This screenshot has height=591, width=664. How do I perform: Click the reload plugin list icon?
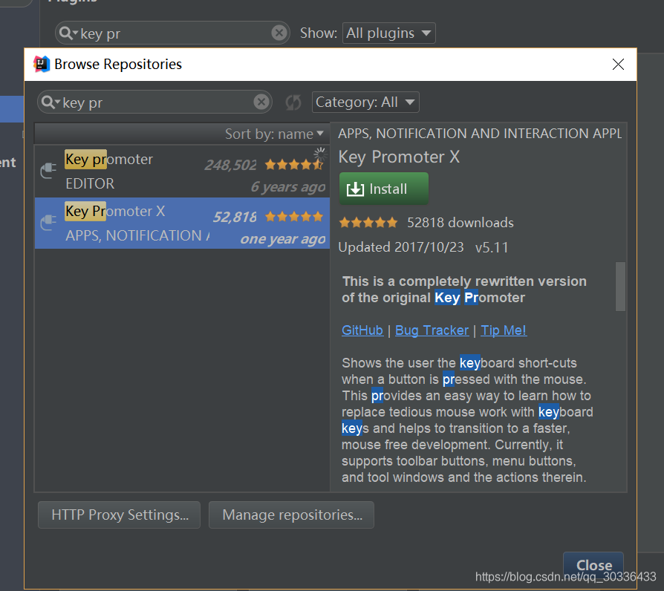(293, 102)
